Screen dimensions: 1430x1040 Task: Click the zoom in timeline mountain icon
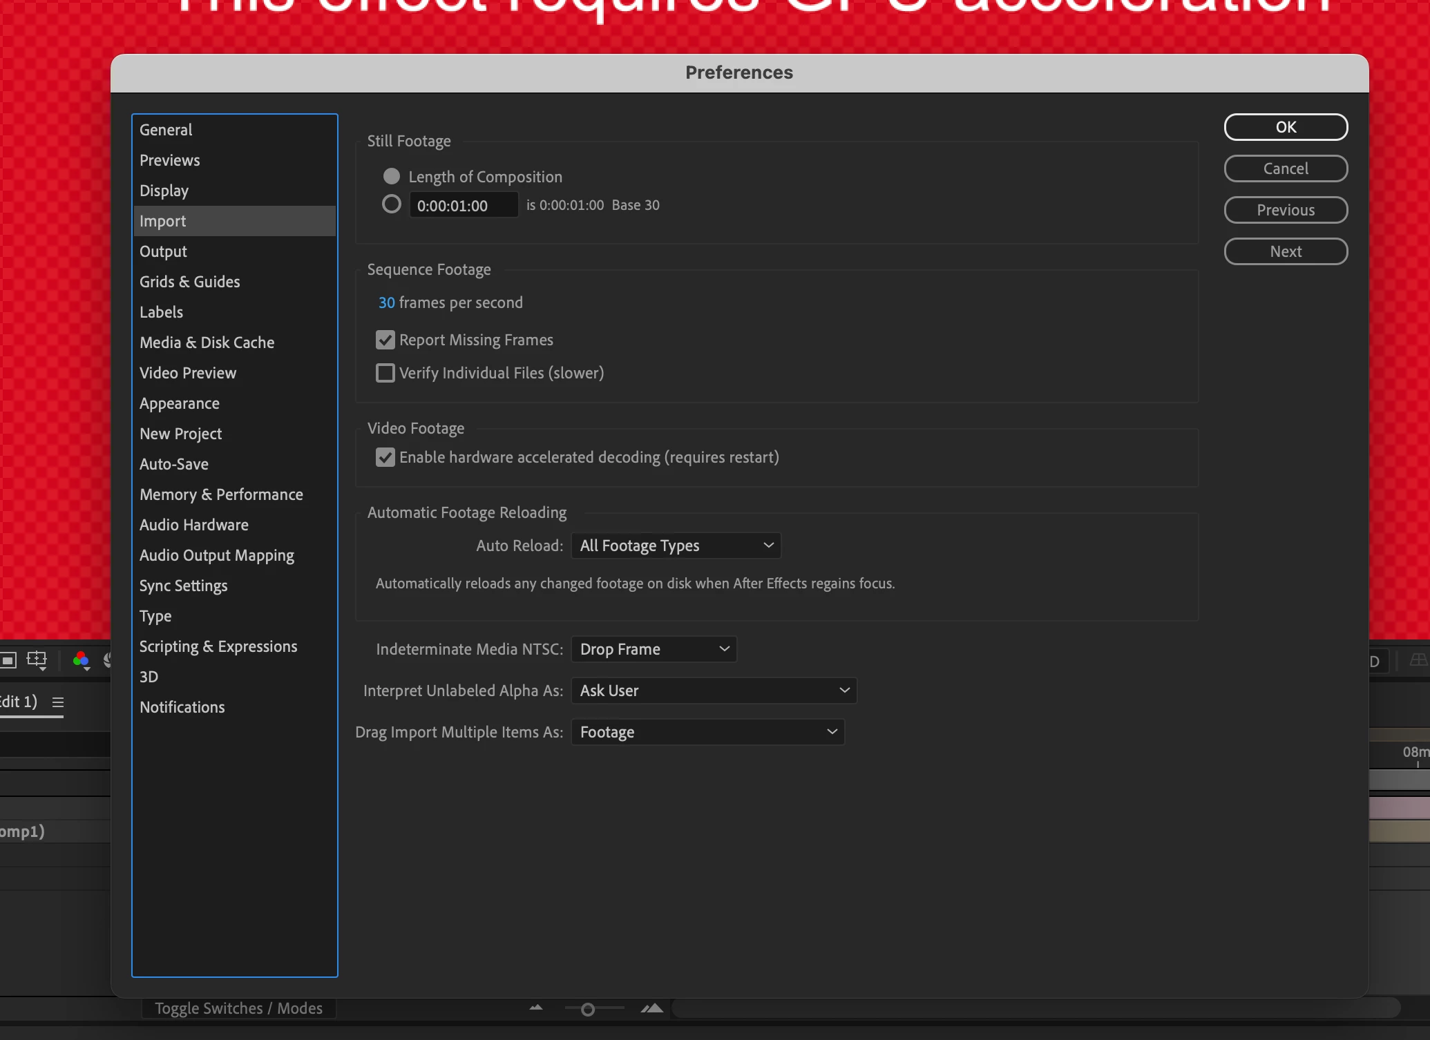(651, 1008)
